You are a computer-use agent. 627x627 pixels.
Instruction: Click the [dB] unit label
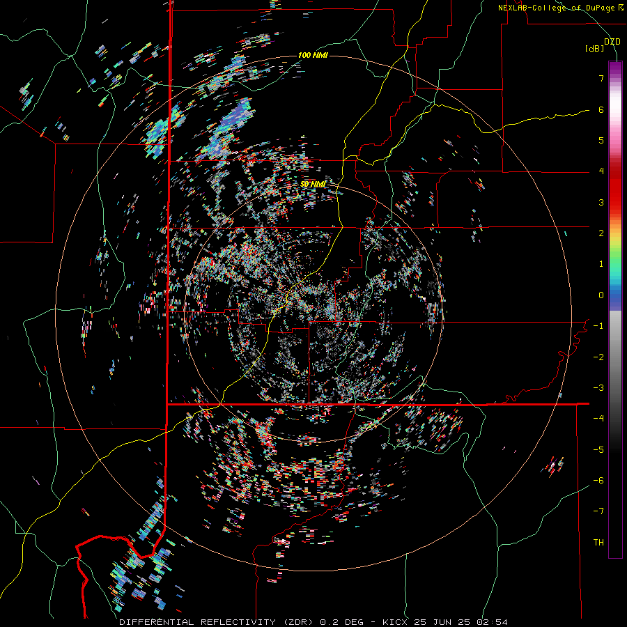tap(595, 49)
